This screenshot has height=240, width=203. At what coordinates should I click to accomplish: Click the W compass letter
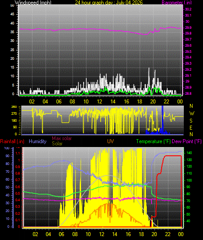tap(192, 113)
